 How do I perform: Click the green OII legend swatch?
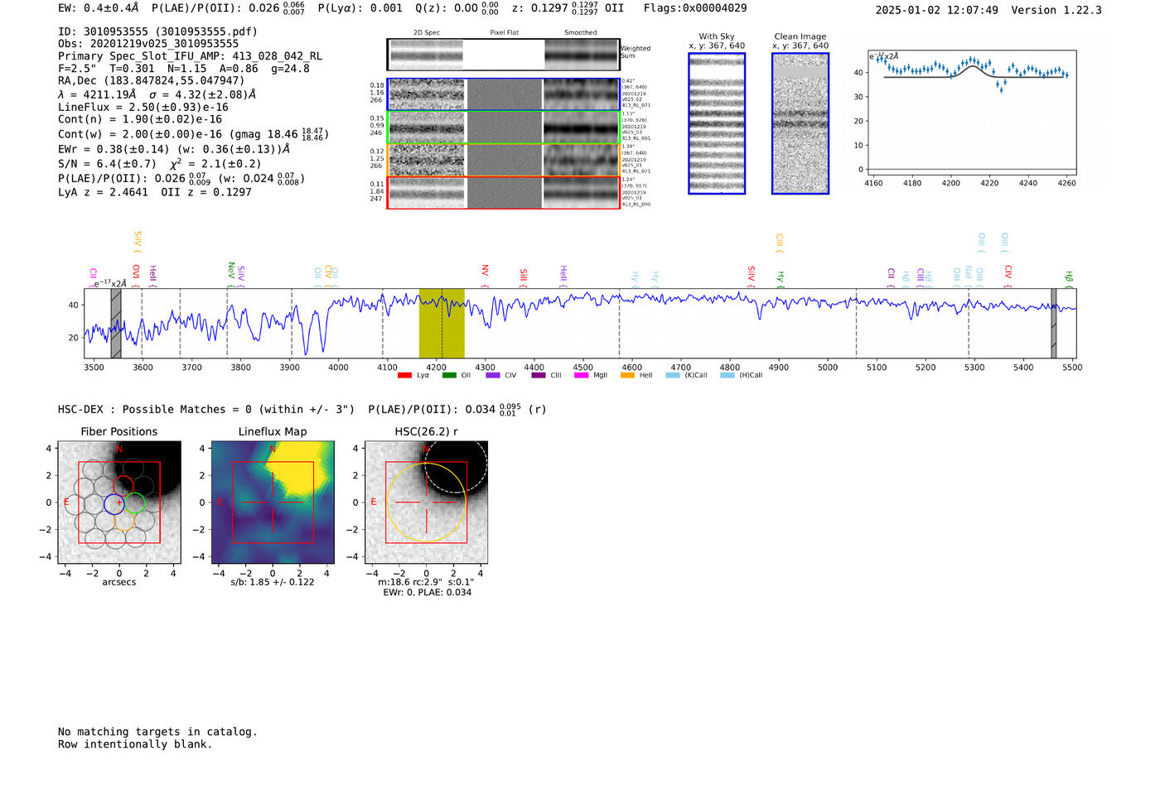click(449, 376)
